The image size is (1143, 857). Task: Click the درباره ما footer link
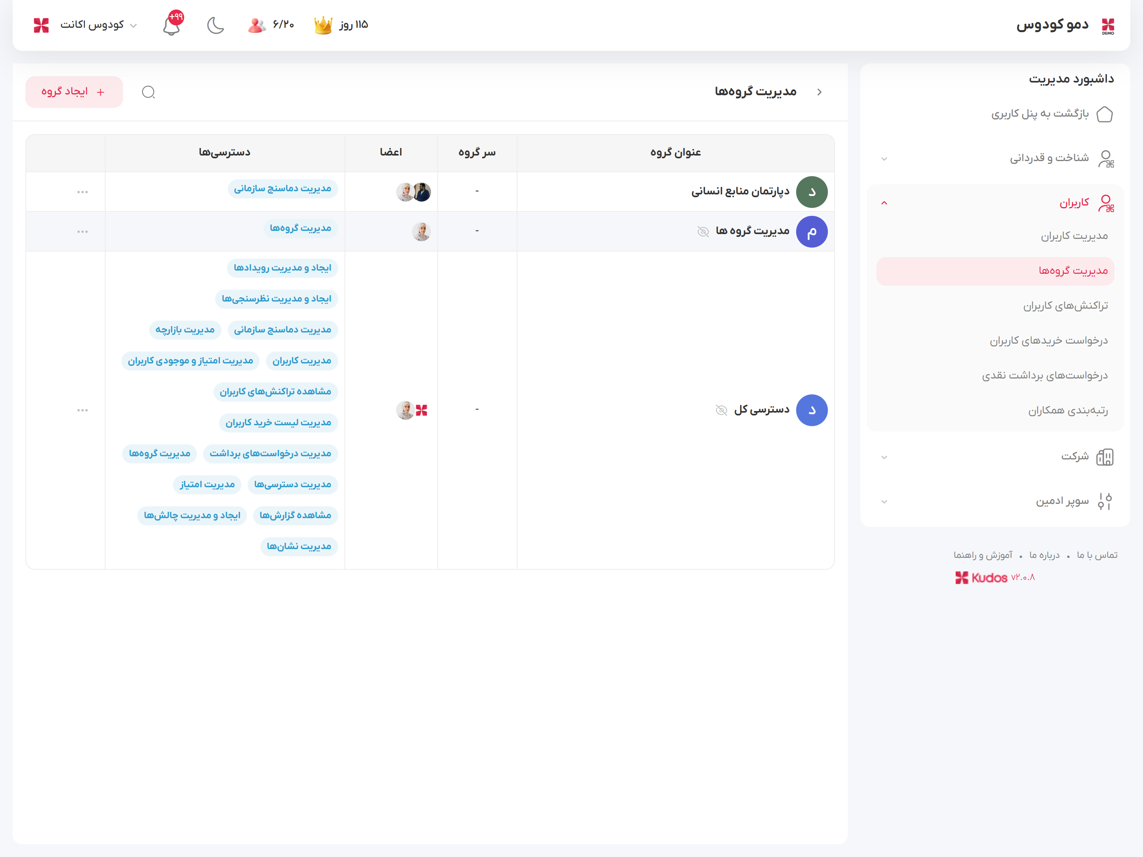(1044, 555)
